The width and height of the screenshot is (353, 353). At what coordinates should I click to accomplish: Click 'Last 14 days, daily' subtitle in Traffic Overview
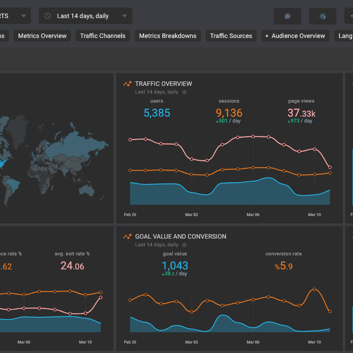point(157,92)
